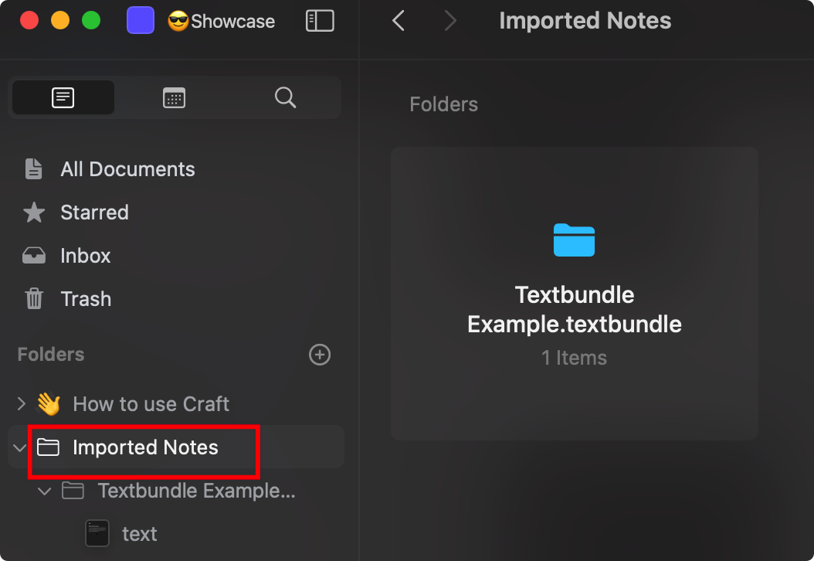This screenshot has width=814, height=561.
Task: Collapse the Textbundle Example subfolder
Action: click(x=45, y=491)
